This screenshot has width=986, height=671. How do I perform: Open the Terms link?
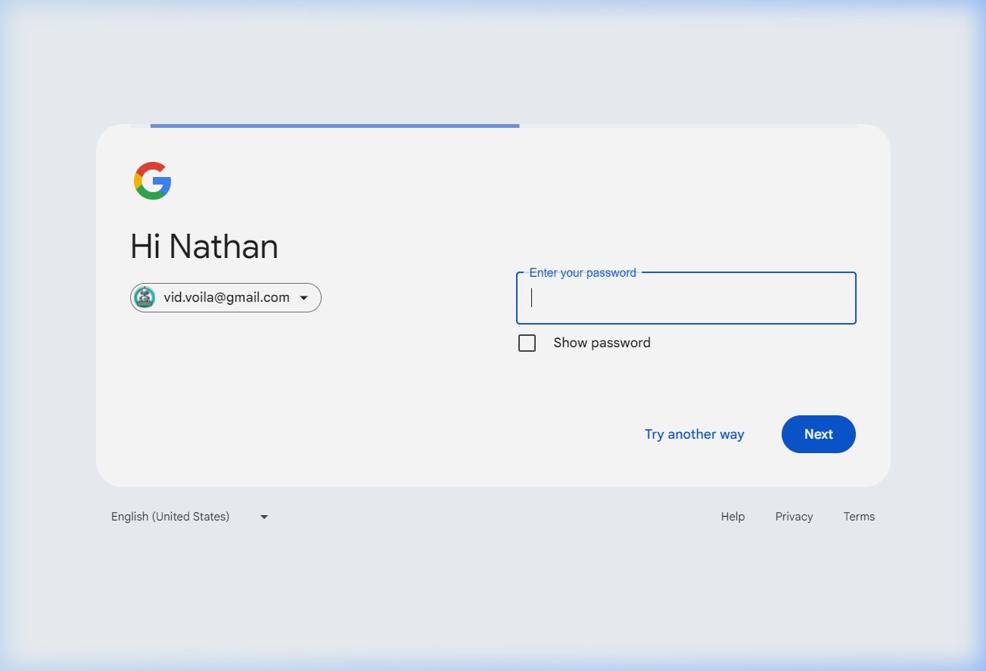859,517
